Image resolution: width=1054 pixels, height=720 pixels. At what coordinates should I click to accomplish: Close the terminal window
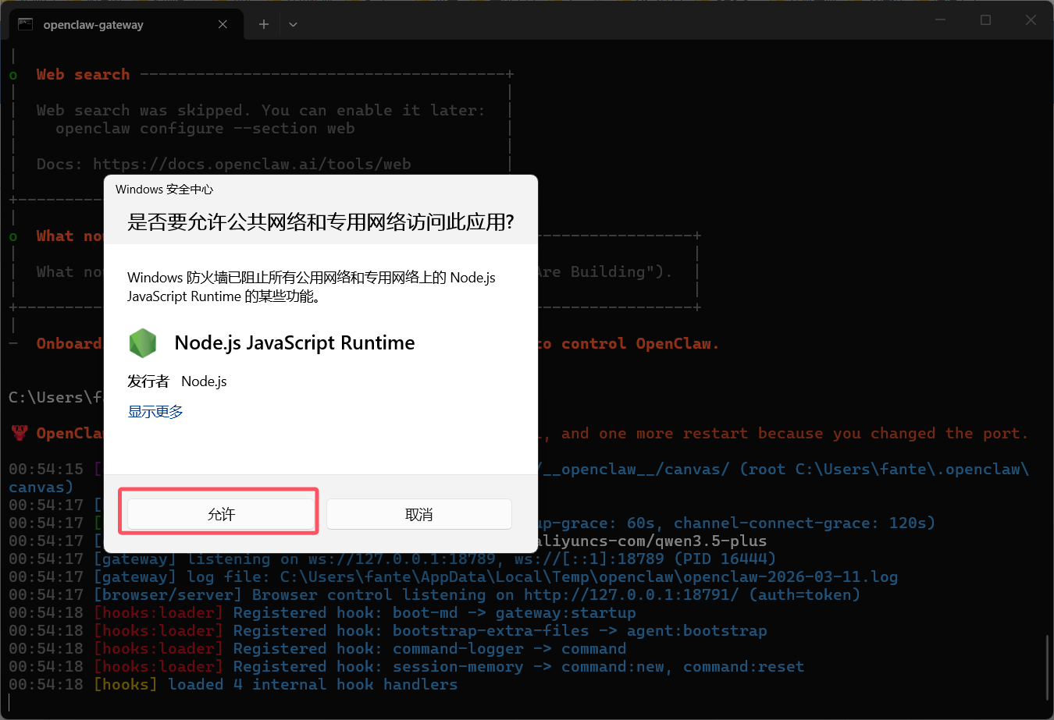pyautogui.click(x=1031, y=20)
